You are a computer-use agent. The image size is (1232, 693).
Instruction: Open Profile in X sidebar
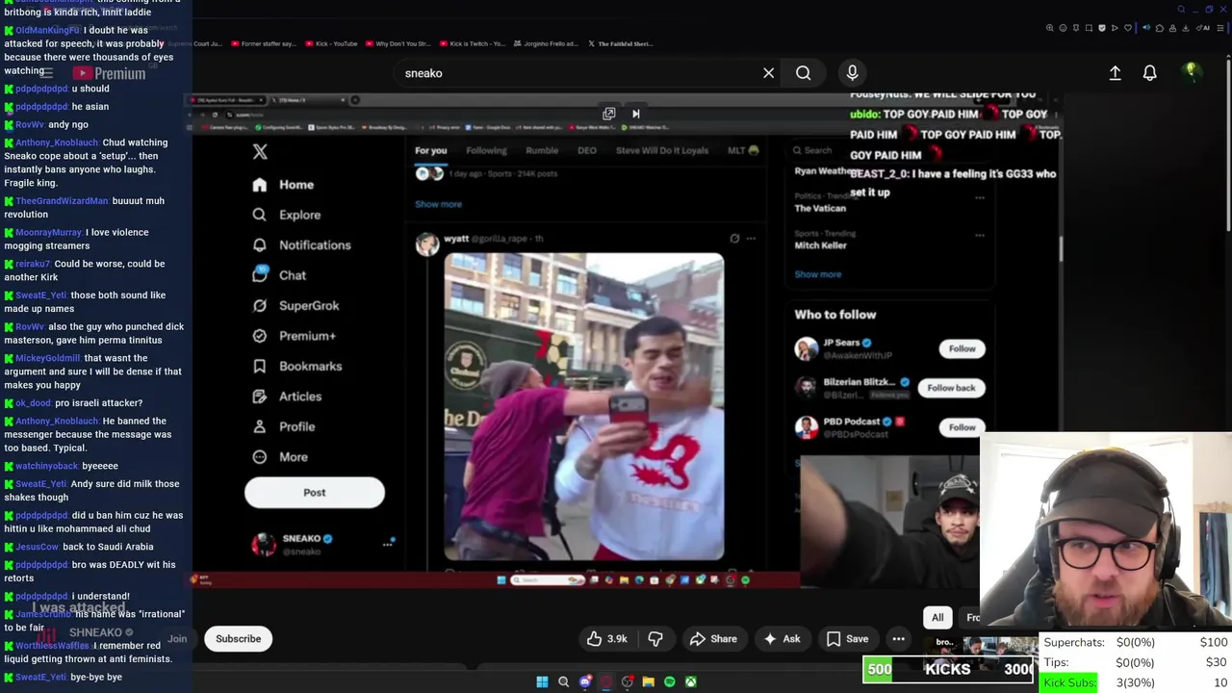[x=283, y=426]
